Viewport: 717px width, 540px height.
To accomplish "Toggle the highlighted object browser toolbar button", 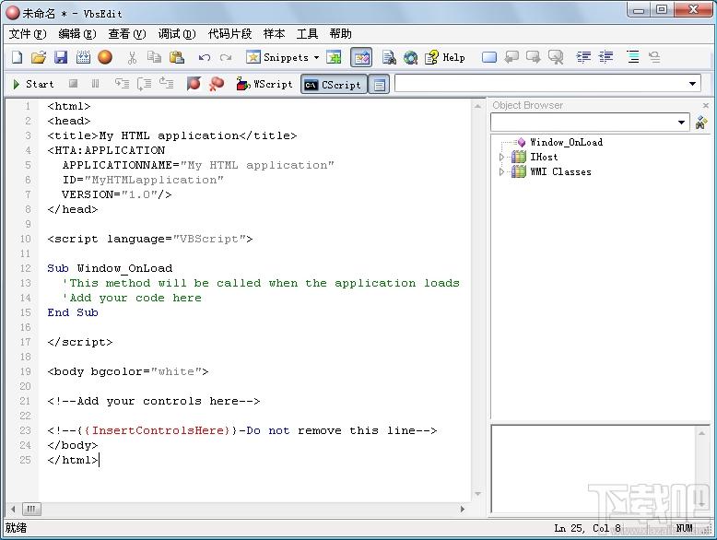I will (x=361, y=58).
